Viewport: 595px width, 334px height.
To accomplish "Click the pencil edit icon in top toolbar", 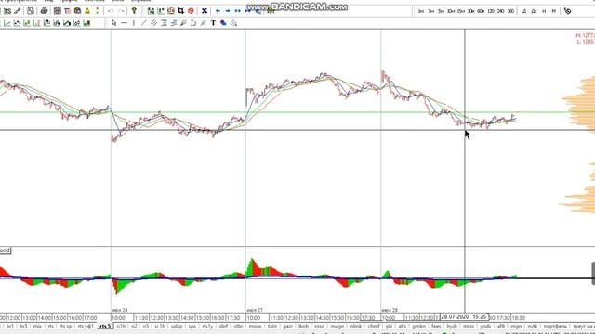I will pos(18,11).
